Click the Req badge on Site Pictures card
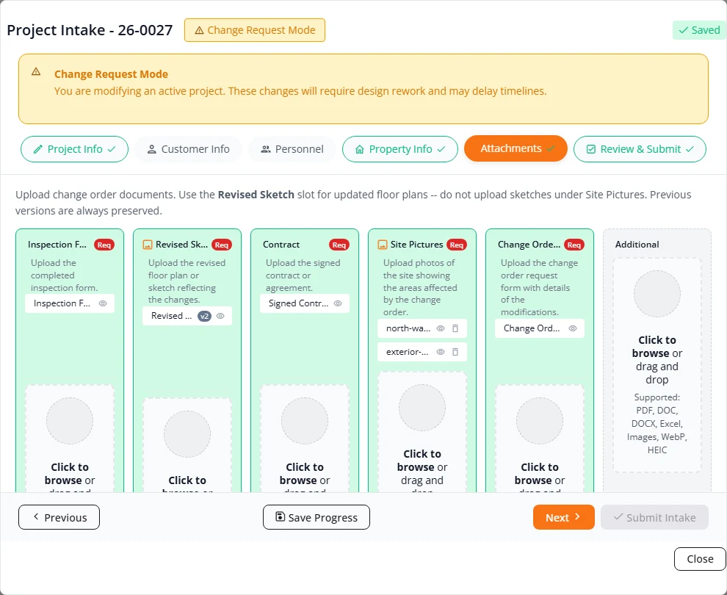The width and height of the screenshot is (727, 595). pyautogui.click(x=457, y=245)
